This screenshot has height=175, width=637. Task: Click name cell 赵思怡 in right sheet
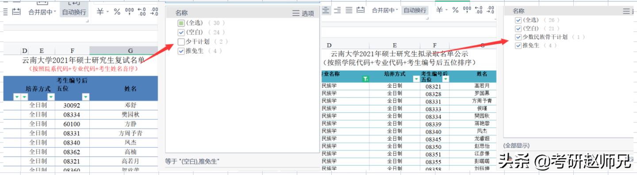pos(482,146)
